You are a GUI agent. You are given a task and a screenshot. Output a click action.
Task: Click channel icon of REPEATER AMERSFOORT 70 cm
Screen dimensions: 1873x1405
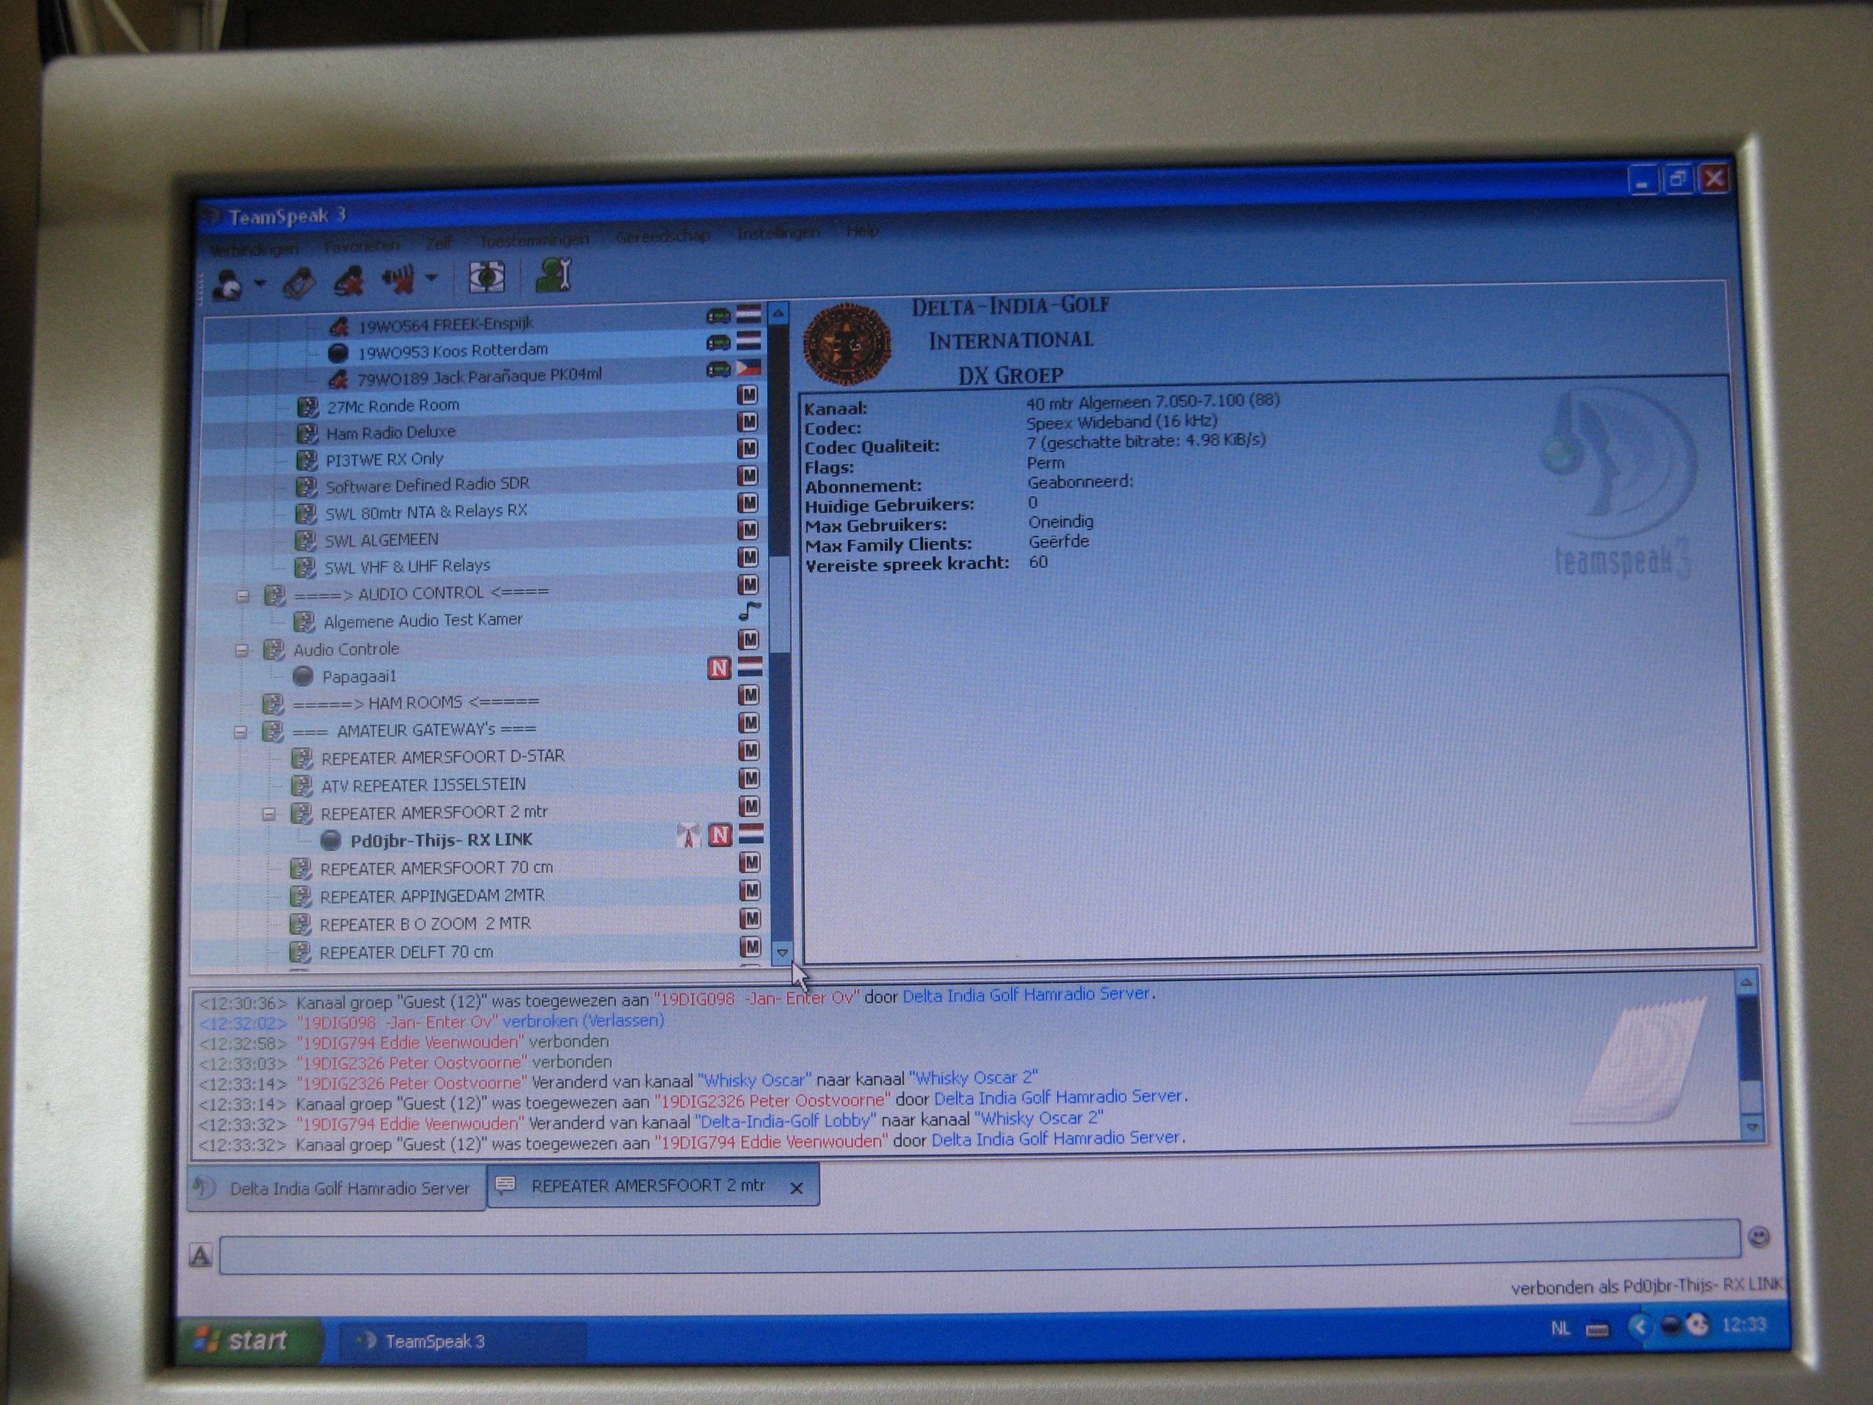tap(301, 869)
